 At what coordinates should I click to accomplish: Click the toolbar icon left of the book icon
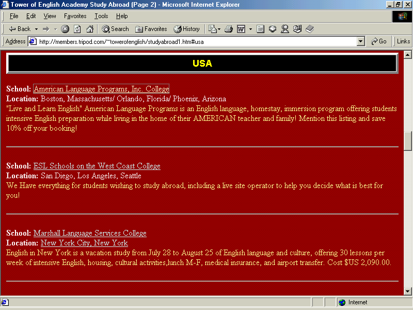coord(297,29)
